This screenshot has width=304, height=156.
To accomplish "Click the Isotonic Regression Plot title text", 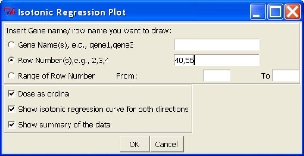I will coord(72,12).
